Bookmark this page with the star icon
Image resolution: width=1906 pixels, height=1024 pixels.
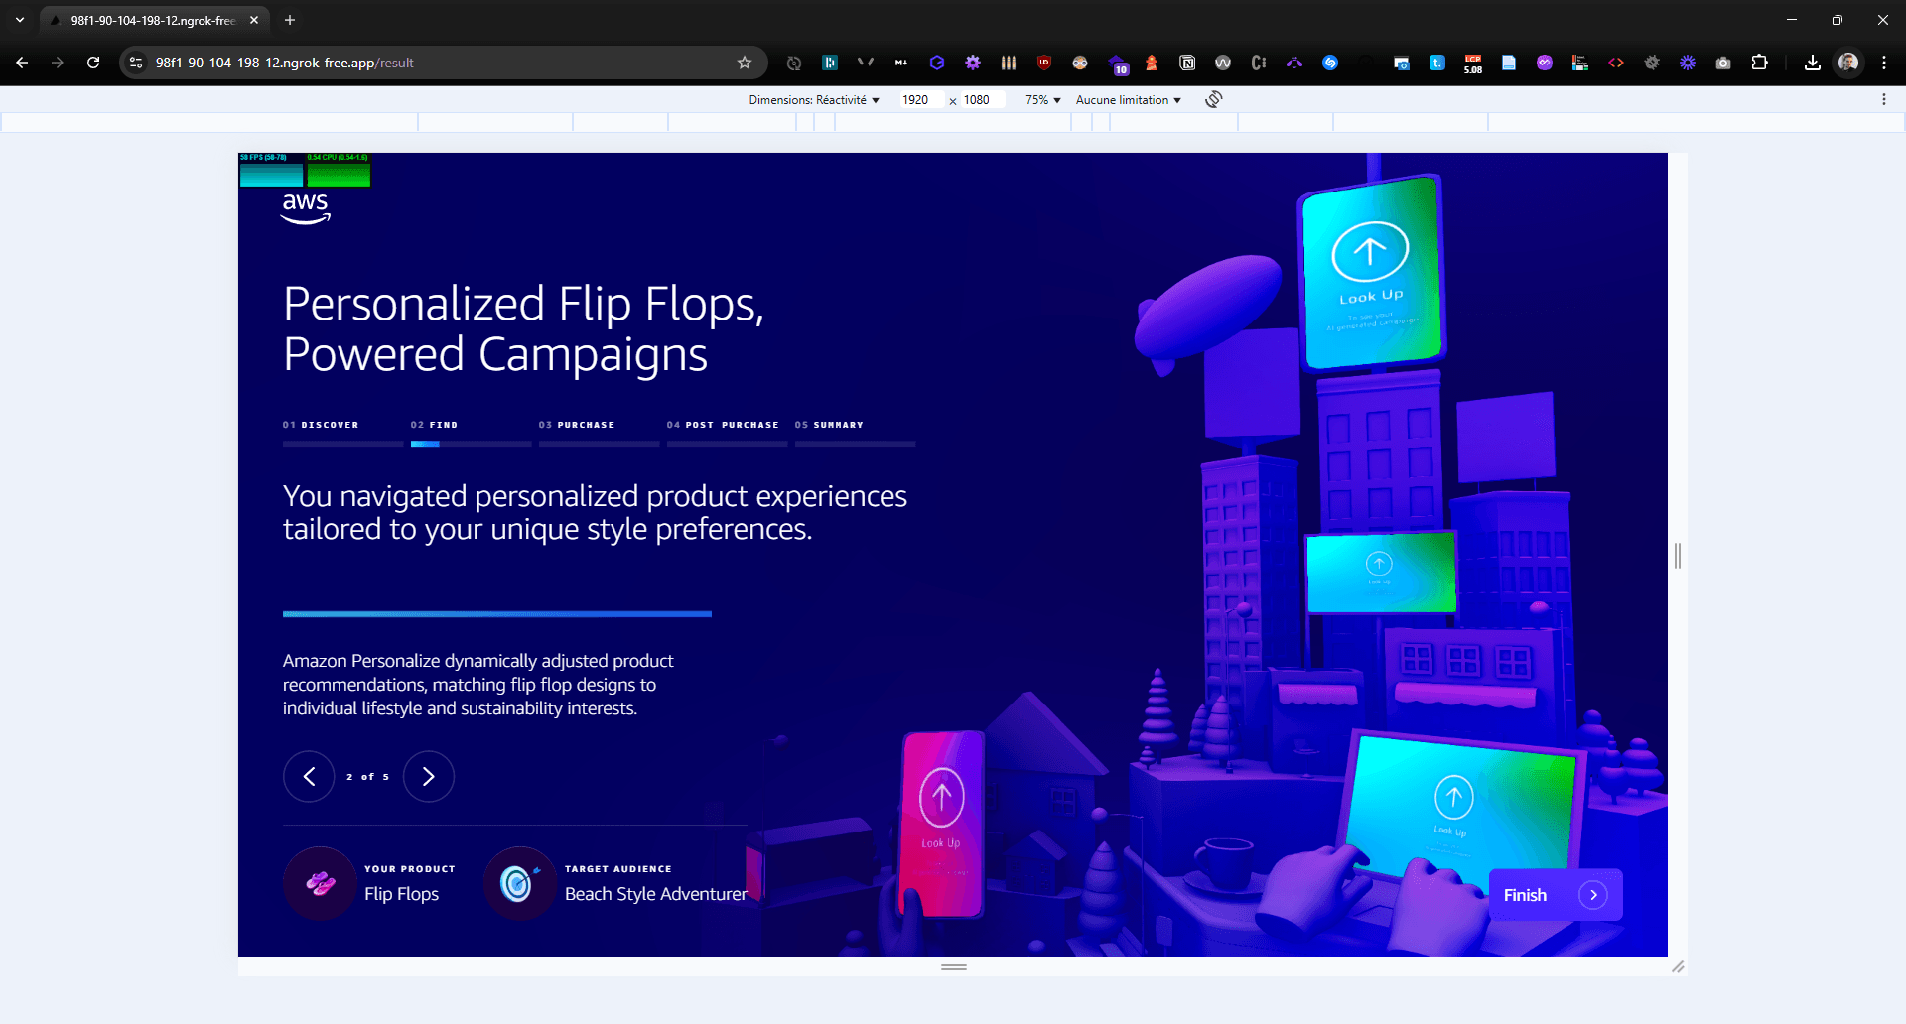[745, 63]
